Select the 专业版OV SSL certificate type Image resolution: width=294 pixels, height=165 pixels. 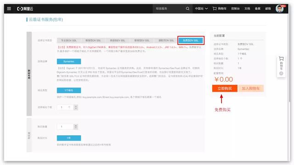[x=69, y=40]
